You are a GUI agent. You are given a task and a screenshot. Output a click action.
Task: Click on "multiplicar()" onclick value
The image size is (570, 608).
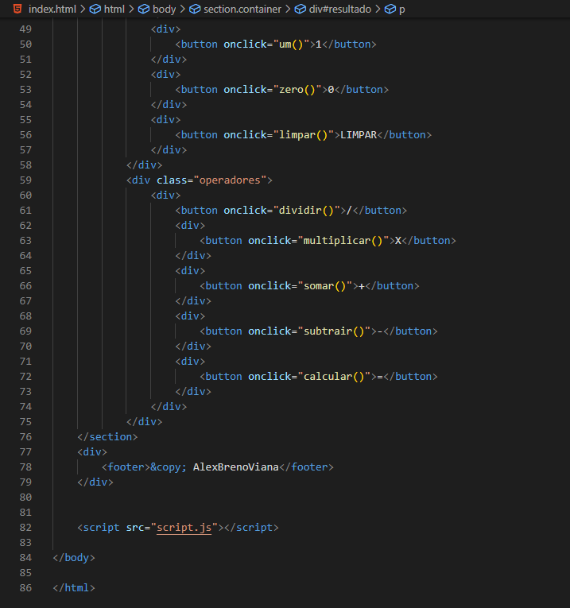343,240
